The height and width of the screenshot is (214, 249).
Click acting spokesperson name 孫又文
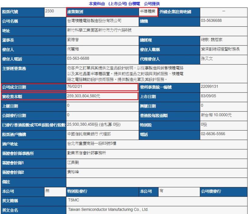207,58
